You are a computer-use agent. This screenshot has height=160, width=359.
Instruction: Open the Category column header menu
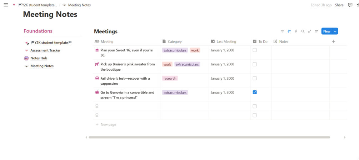pos(174,41)
